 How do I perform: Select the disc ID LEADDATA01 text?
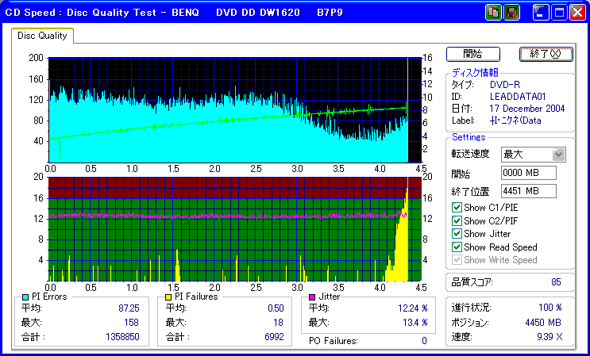click(518, 97)
